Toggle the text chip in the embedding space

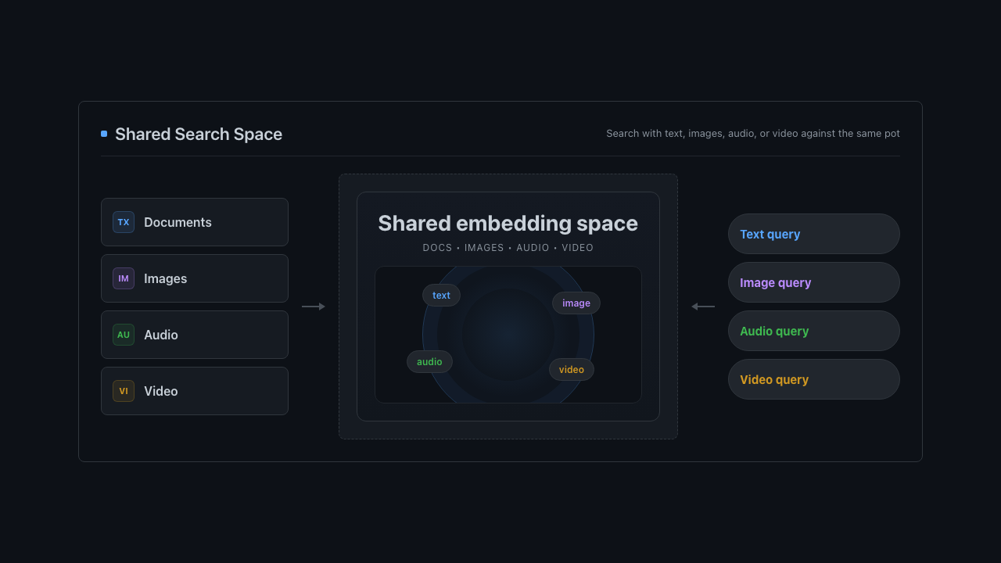click(441, 295)
